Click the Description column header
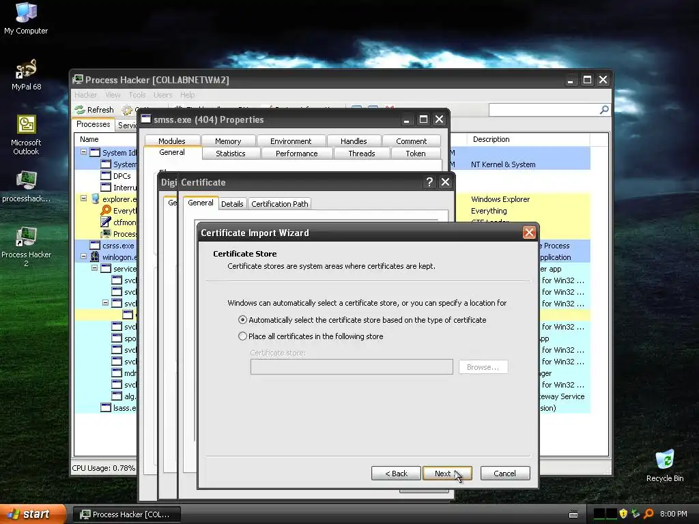 coord(528,139)
